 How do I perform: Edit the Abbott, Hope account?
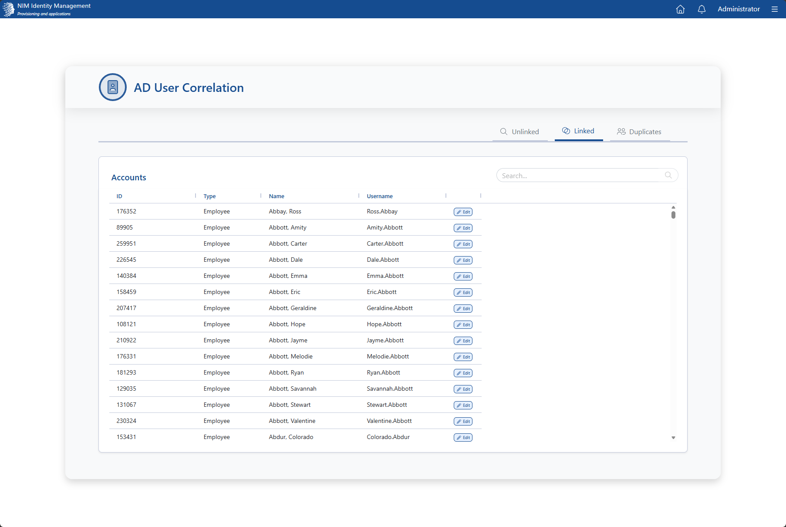pos(463,324)
